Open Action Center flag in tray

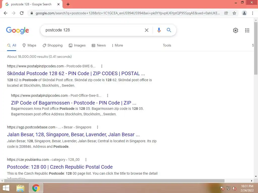point(222,188)
